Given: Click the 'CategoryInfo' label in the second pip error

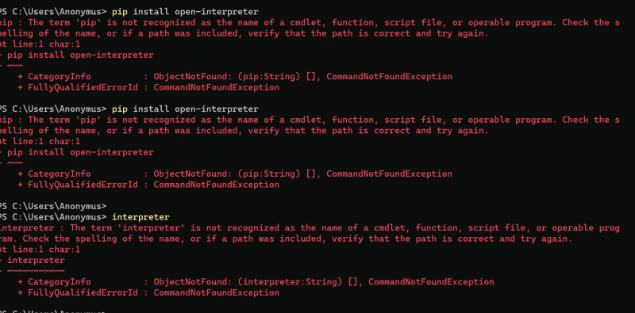Looking at the screenshot, I should point(59,174).
